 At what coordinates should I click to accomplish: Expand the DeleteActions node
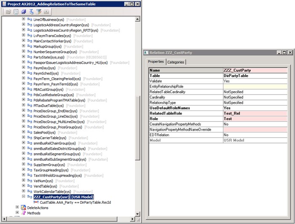pos(17,207)
